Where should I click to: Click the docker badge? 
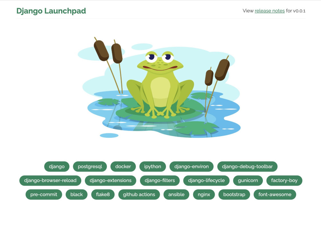(x=123, y=166)
